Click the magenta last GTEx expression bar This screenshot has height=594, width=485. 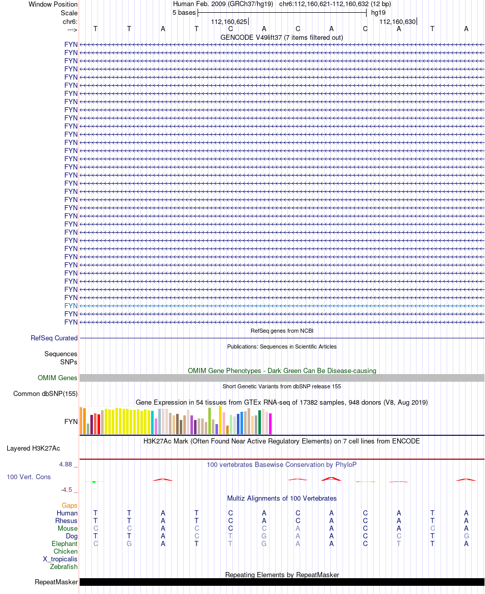pos(270,424)
